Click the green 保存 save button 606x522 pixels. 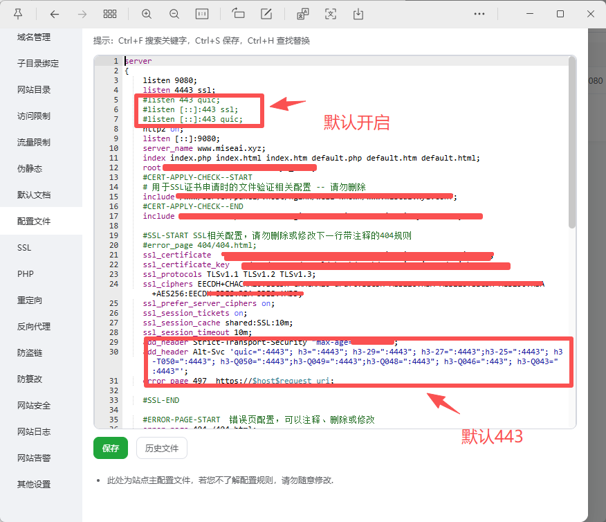(110, 448)
